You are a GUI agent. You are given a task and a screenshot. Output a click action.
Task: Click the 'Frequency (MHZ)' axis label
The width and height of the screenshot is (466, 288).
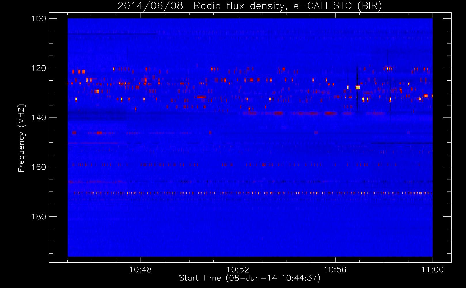click(22, 138)
